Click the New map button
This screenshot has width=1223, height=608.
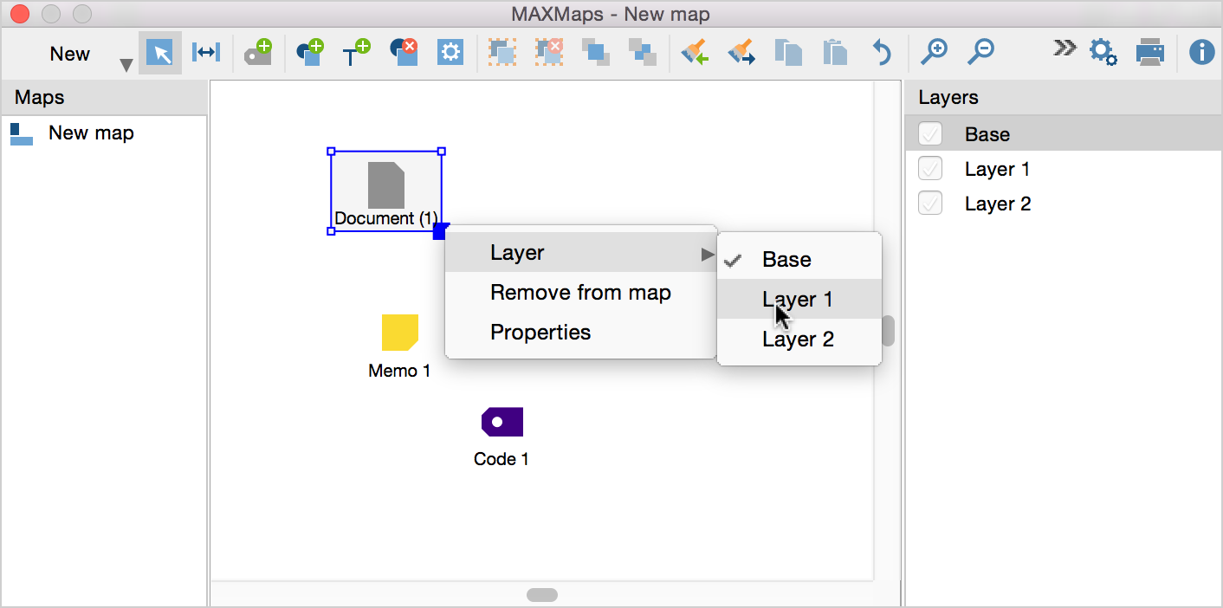pos(69,54)
